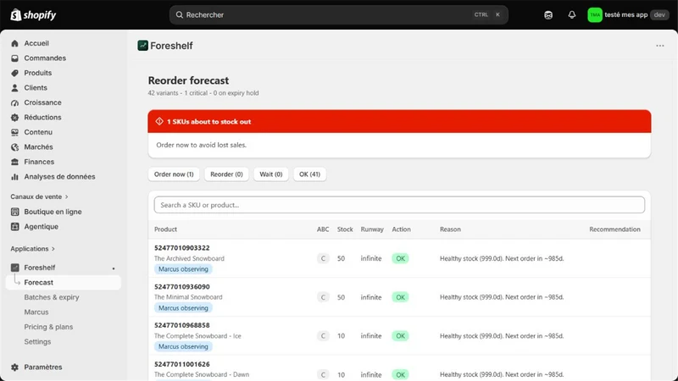Click Marcus observing badge under Archived Snowboard
The image size is (678, 381).
(183, 269)
